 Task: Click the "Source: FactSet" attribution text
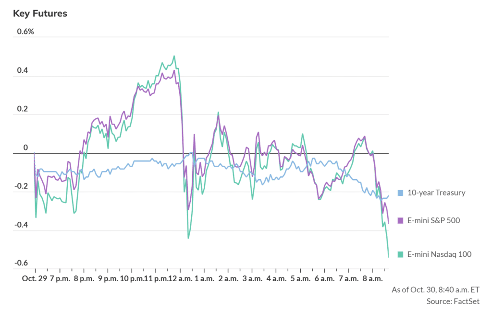[453, 301]
